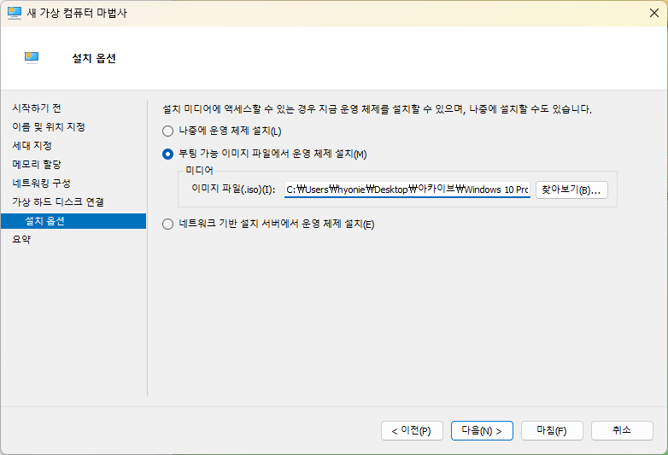Click the description starting 설치 미디어에 액세스할 수

[x=377, y=109]
